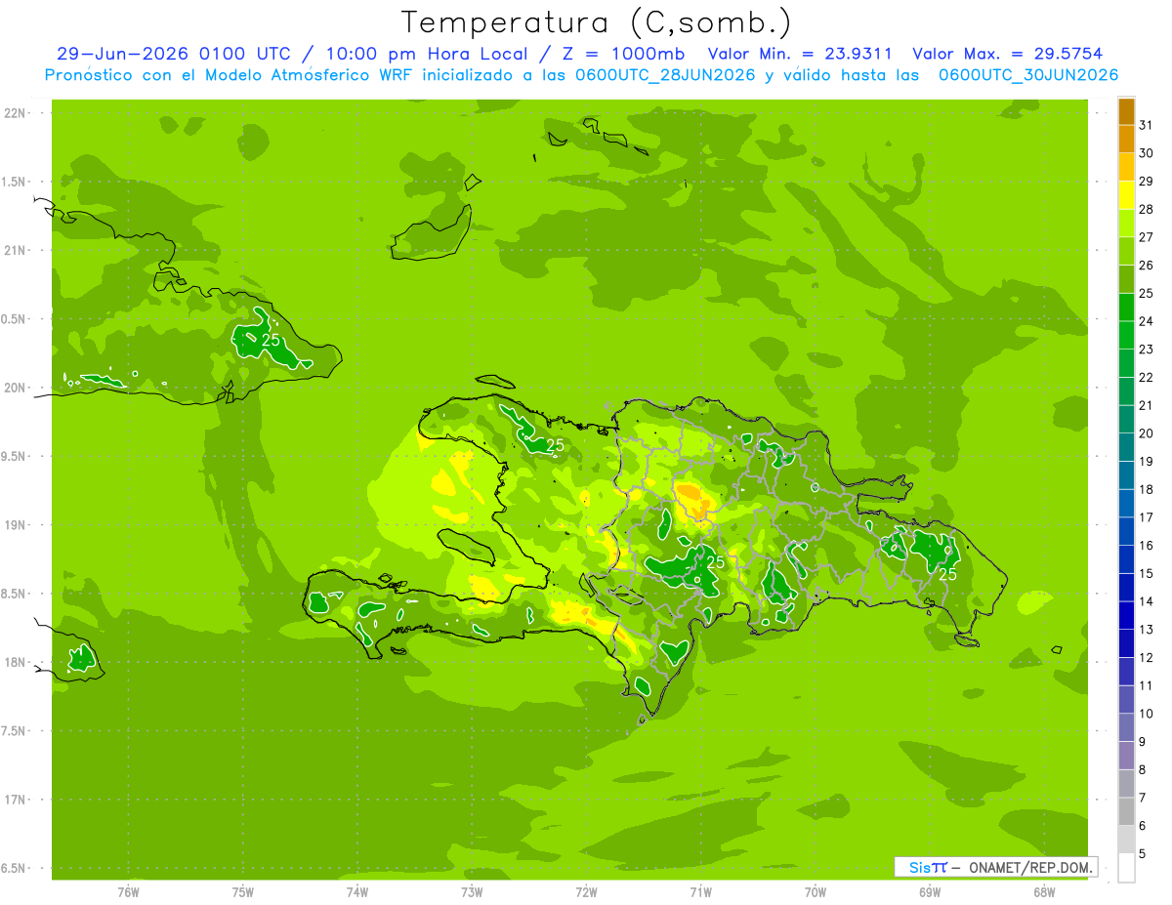Pick the purple swatch between 8 and 9
This screenshot has height=905, width=1172.
1126,756
